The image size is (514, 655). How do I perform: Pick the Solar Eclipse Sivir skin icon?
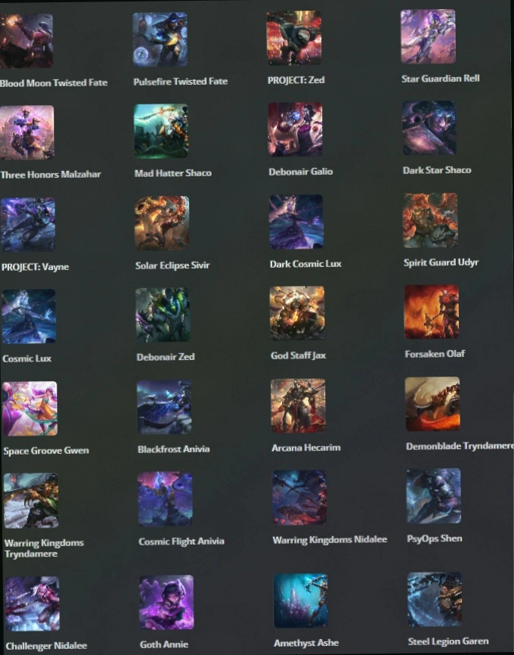[162, 223]
